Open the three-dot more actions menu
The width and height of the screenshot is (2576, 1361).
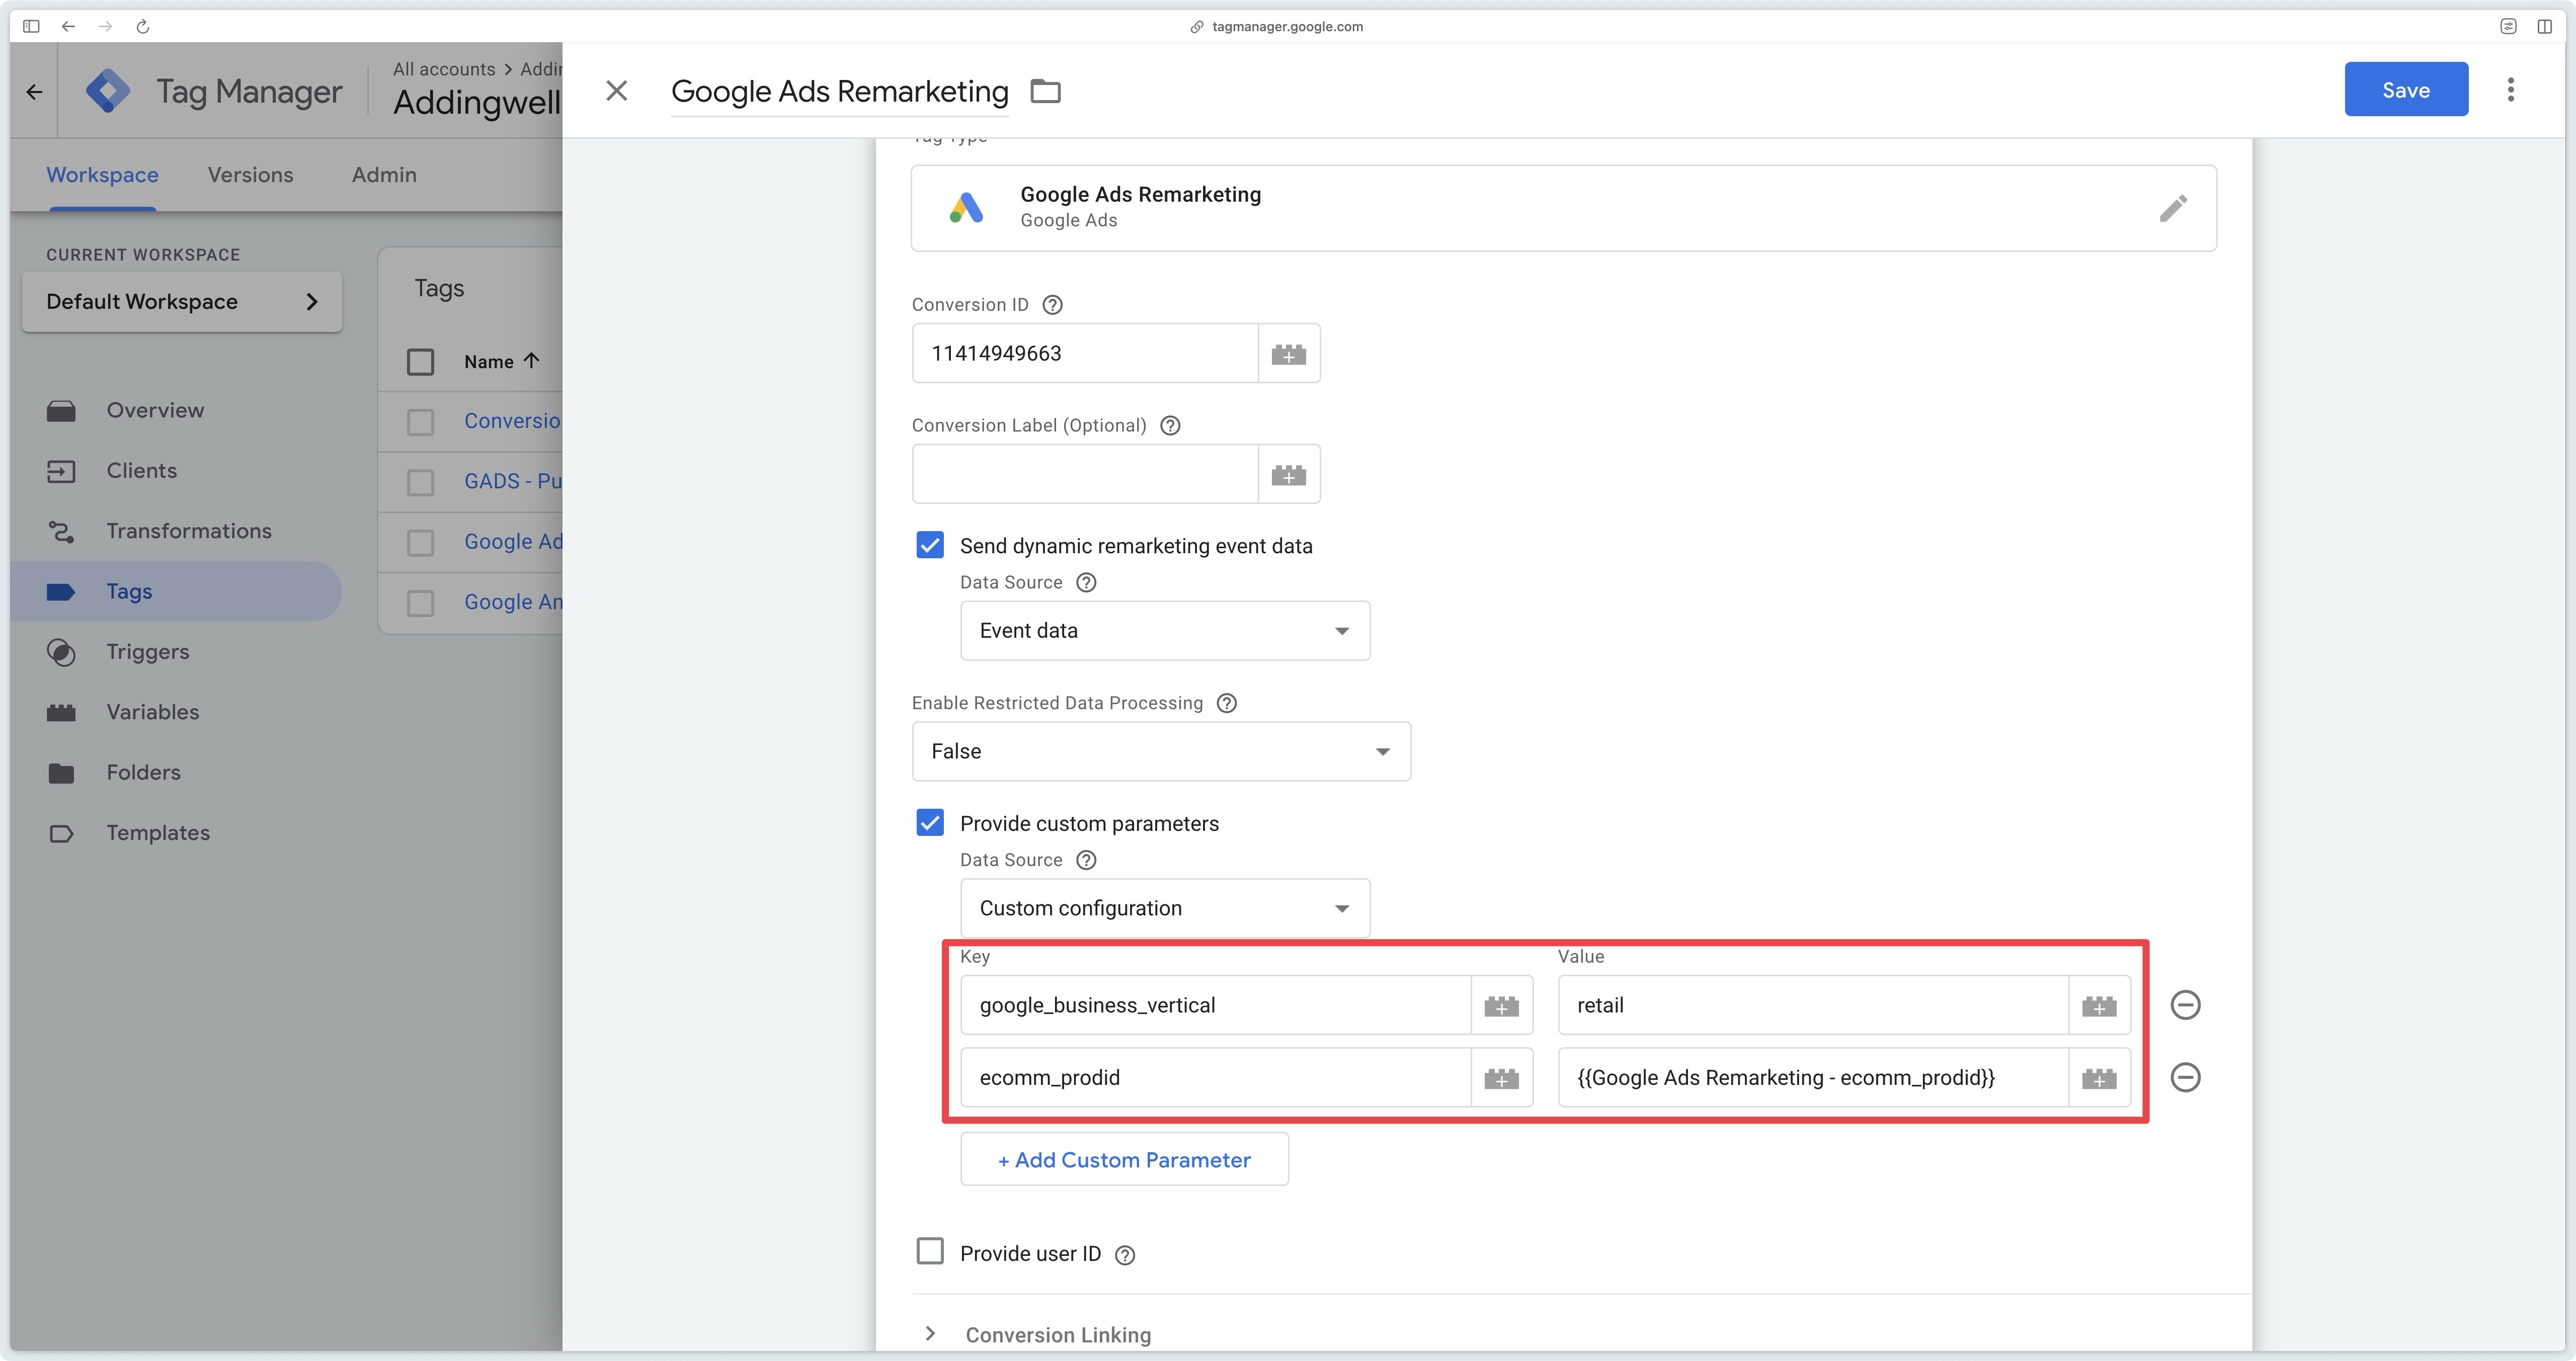pyautogui.click(x=2510, y=90)
